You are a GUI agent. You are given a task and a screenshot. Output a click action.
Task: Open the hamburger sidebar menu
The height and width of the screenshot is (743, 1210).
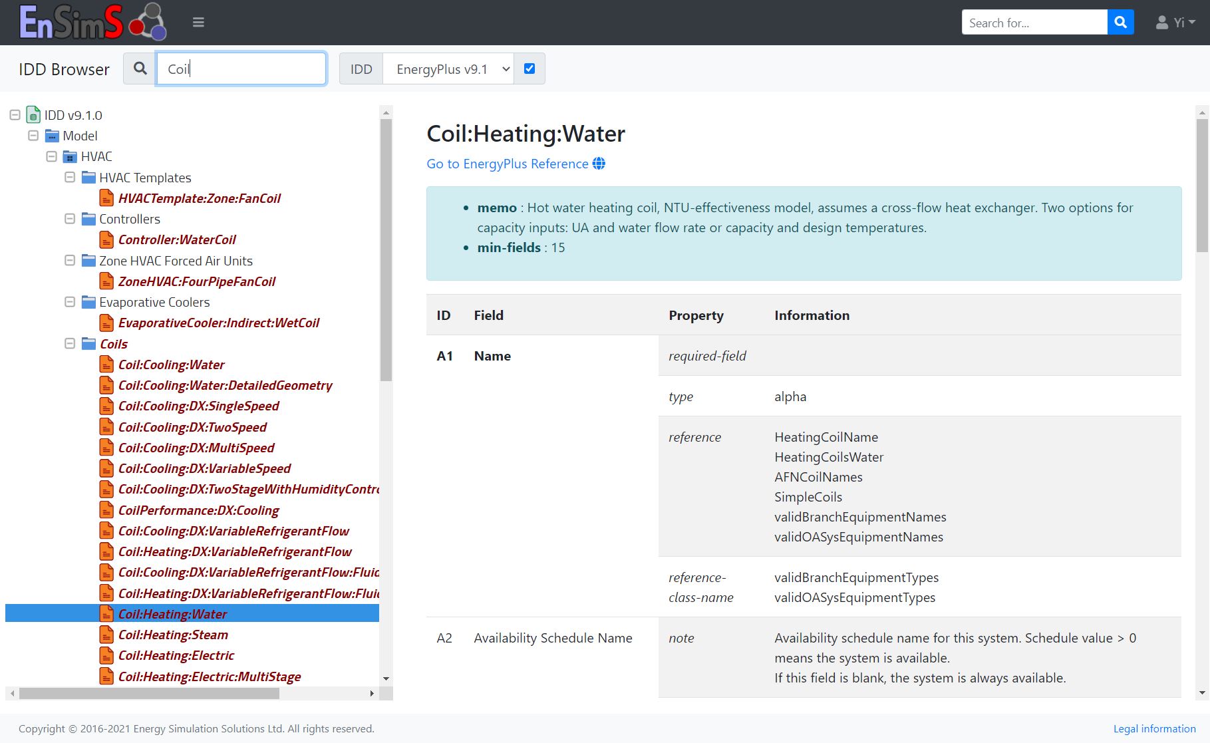(x=198, y=23)
